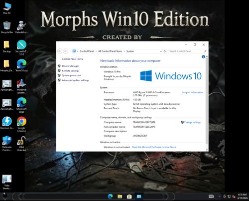Select the Google Chrome desktop icon
Image resolution: width=249 pixels, height=201 pixels.
click(x=21, y=124)
